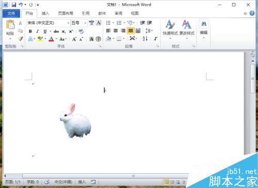Click the macro recording icon in status bar

[x=93, y=182]
